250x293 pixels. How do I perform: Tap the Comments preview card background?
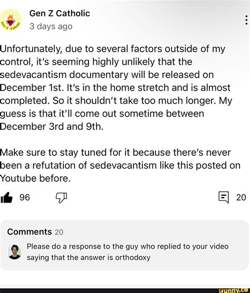[x=124, y=245]
